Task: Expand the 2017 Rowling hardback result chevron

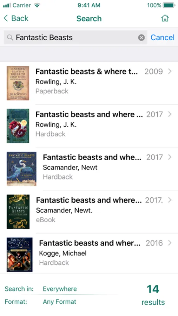Action: point(170,114)
